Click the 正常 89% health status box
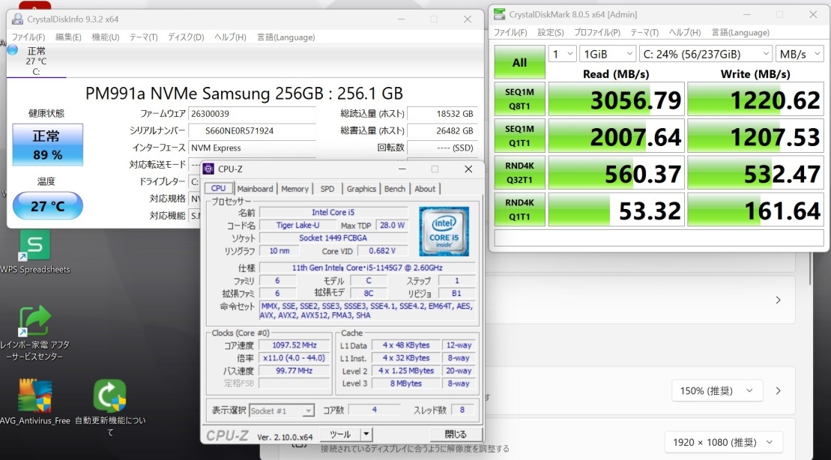The height and width of the screenshot is (460, 831). point(48,145)
